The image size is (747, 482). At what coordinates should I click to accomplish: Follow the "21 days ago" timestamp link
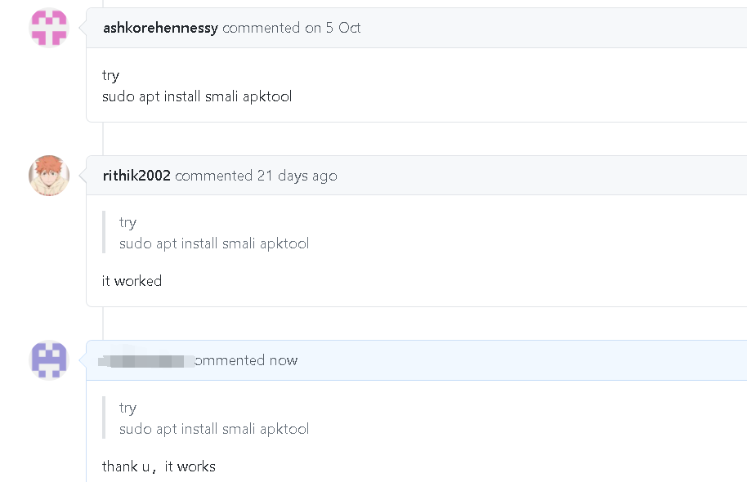click(x=297, y=176)
